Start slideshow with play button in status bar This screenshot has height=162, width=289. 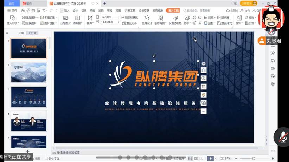tap(210, 158)
